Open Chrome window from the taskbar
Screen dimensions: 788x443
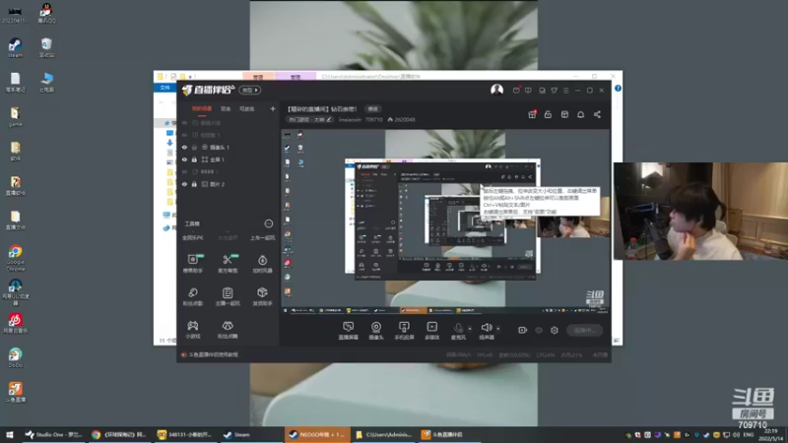pos(120,434)
